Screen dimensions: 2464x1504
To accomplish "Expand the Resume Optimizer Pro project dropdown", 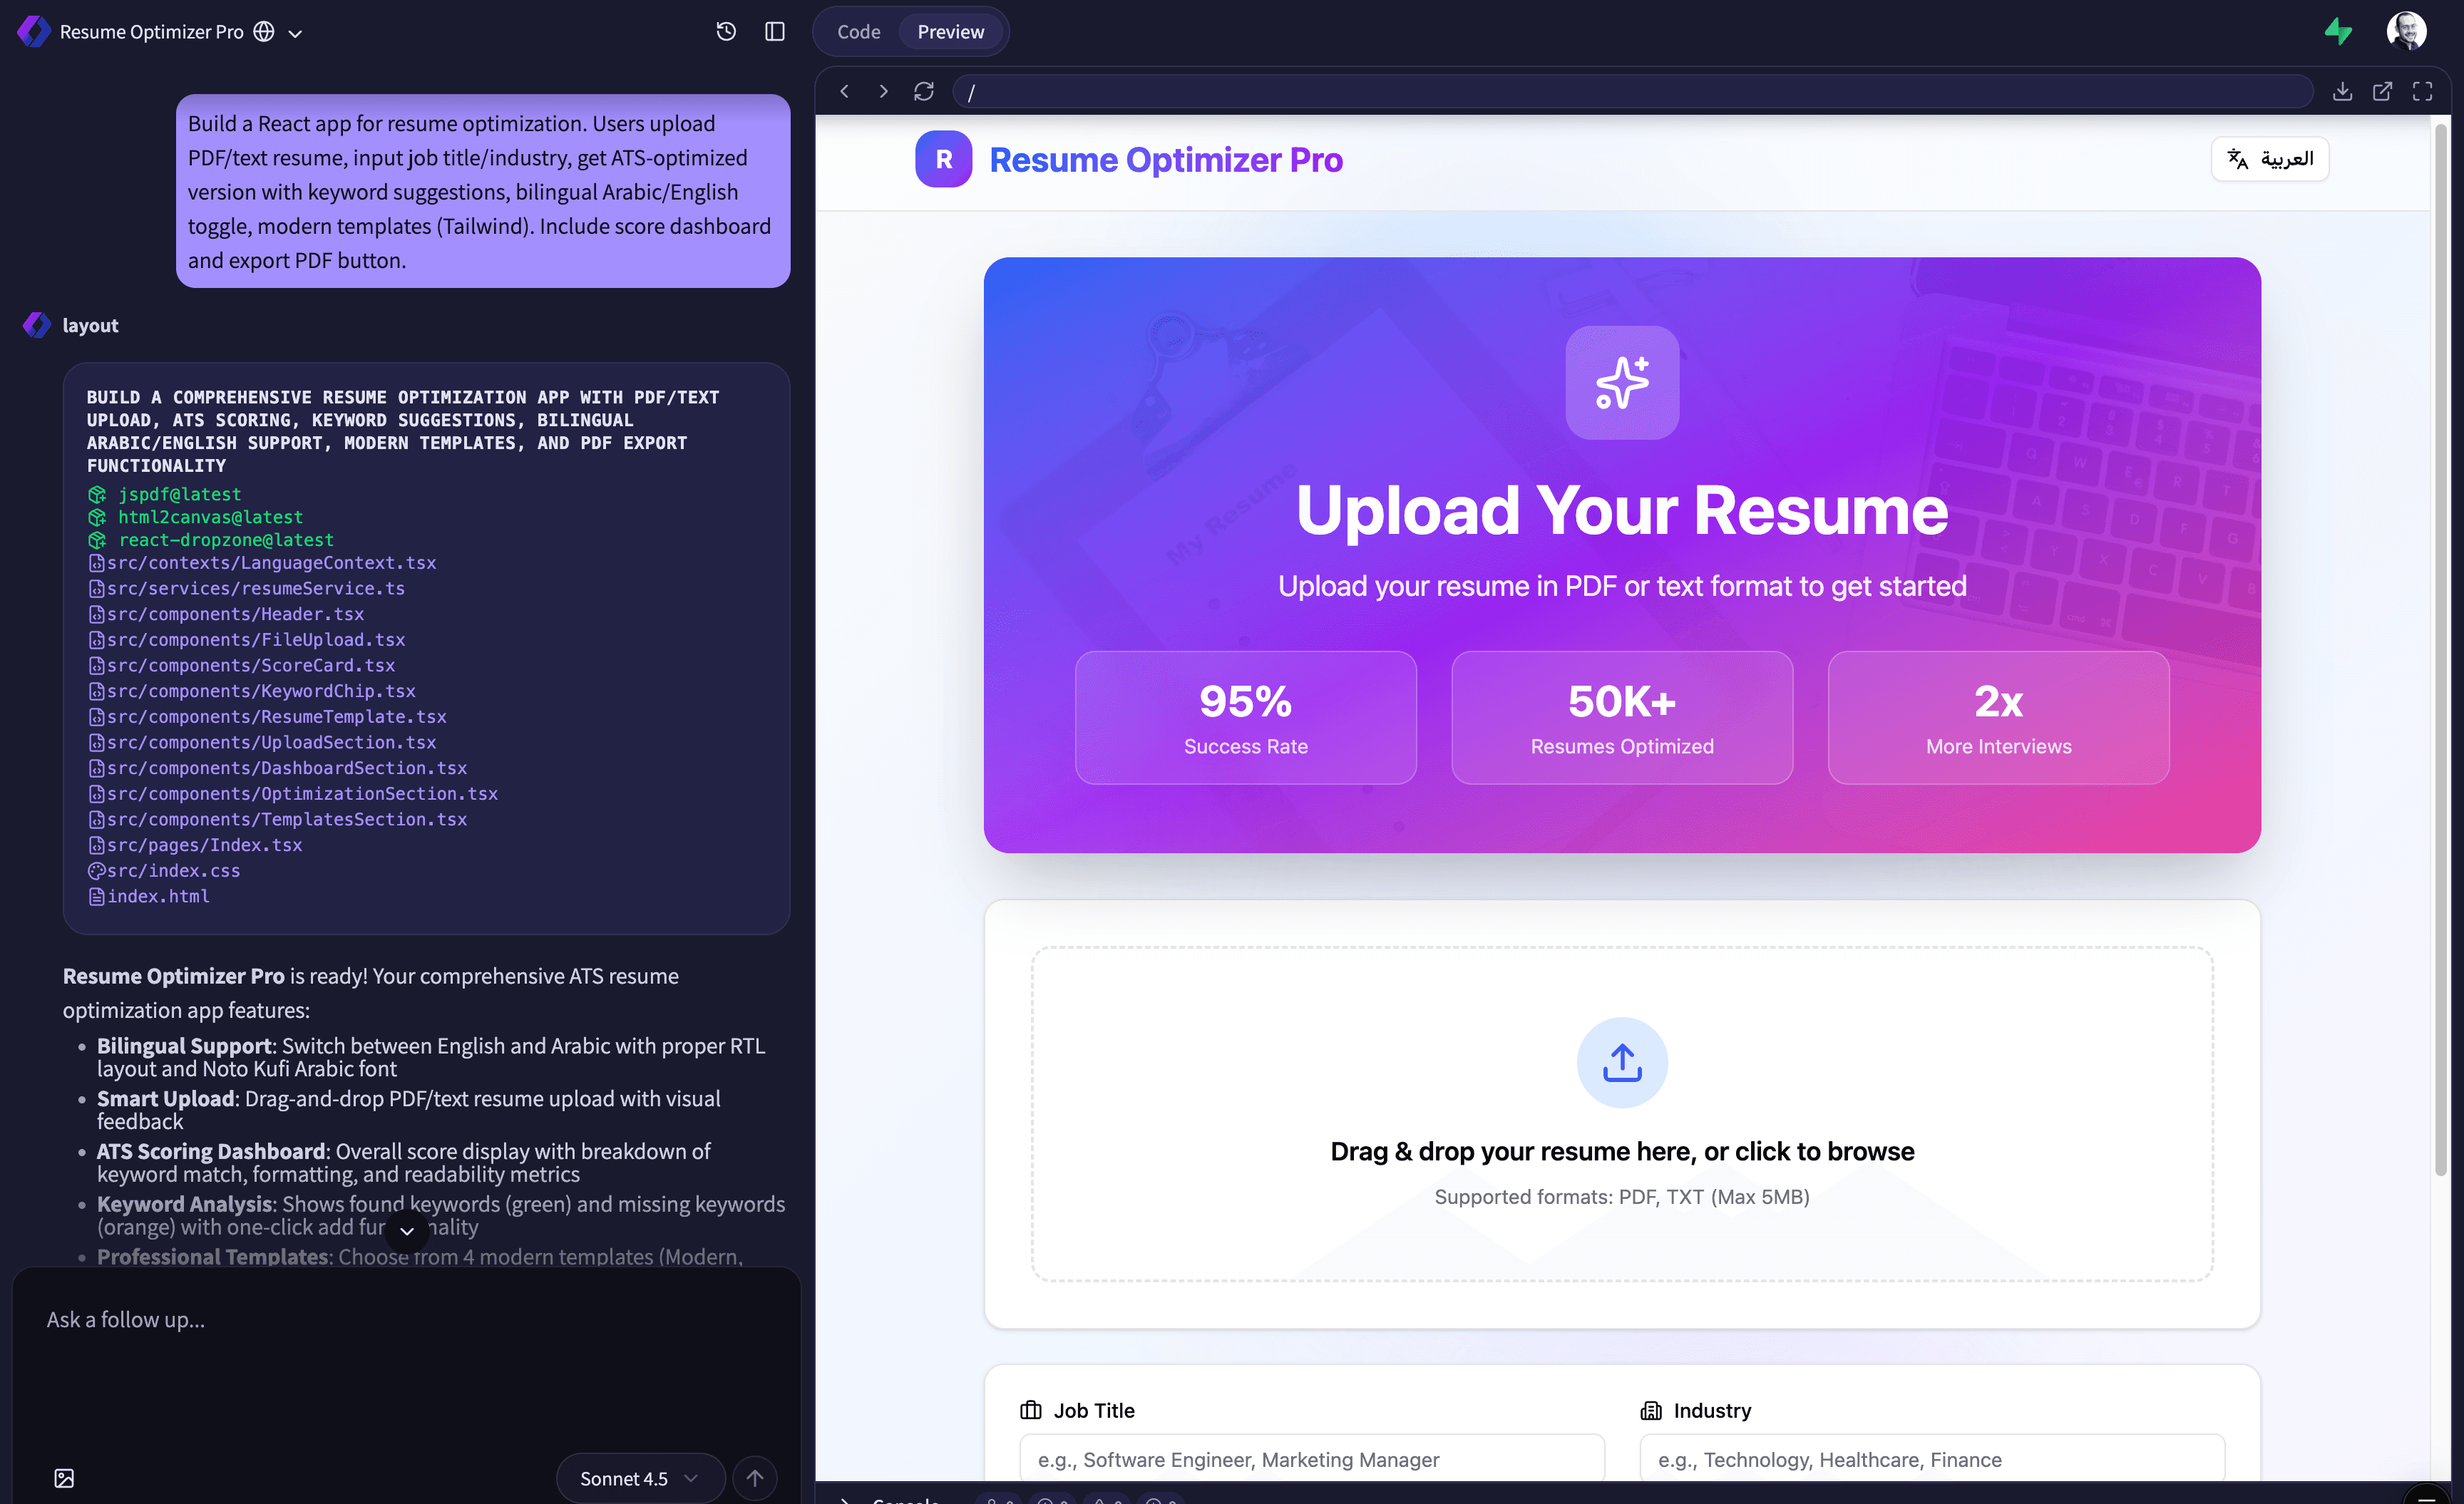I will (x=295, y=33).
